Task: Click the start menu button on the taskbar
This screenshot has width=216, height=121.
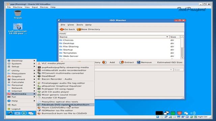Action: [x=10, y=113]
